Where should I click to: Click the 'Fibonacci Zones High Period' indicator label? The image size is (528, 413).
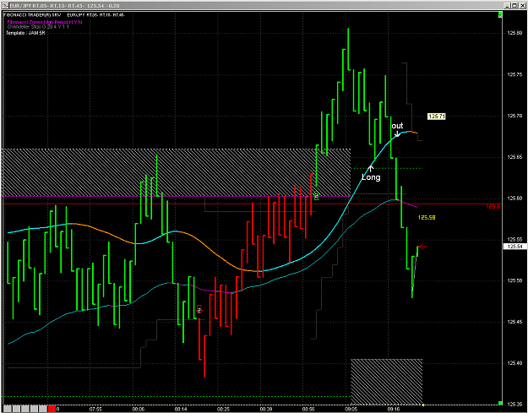click(45, 22)
